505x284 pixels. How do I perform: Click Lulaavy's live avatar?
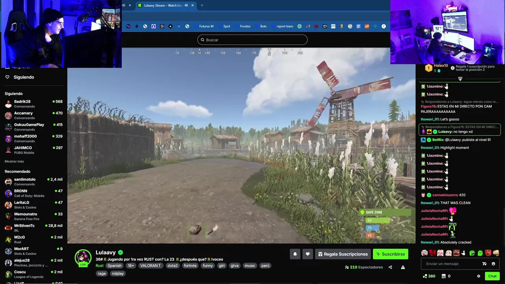tap(83, 258)
